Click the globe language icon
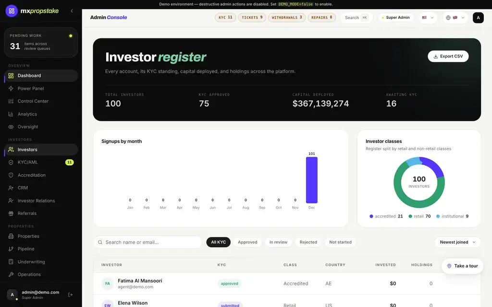 pyautogui.click(x=448, y=18)
